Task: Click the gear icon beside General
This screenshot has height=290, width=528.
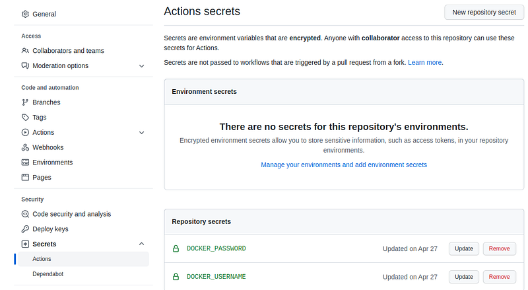Action: 25,14
